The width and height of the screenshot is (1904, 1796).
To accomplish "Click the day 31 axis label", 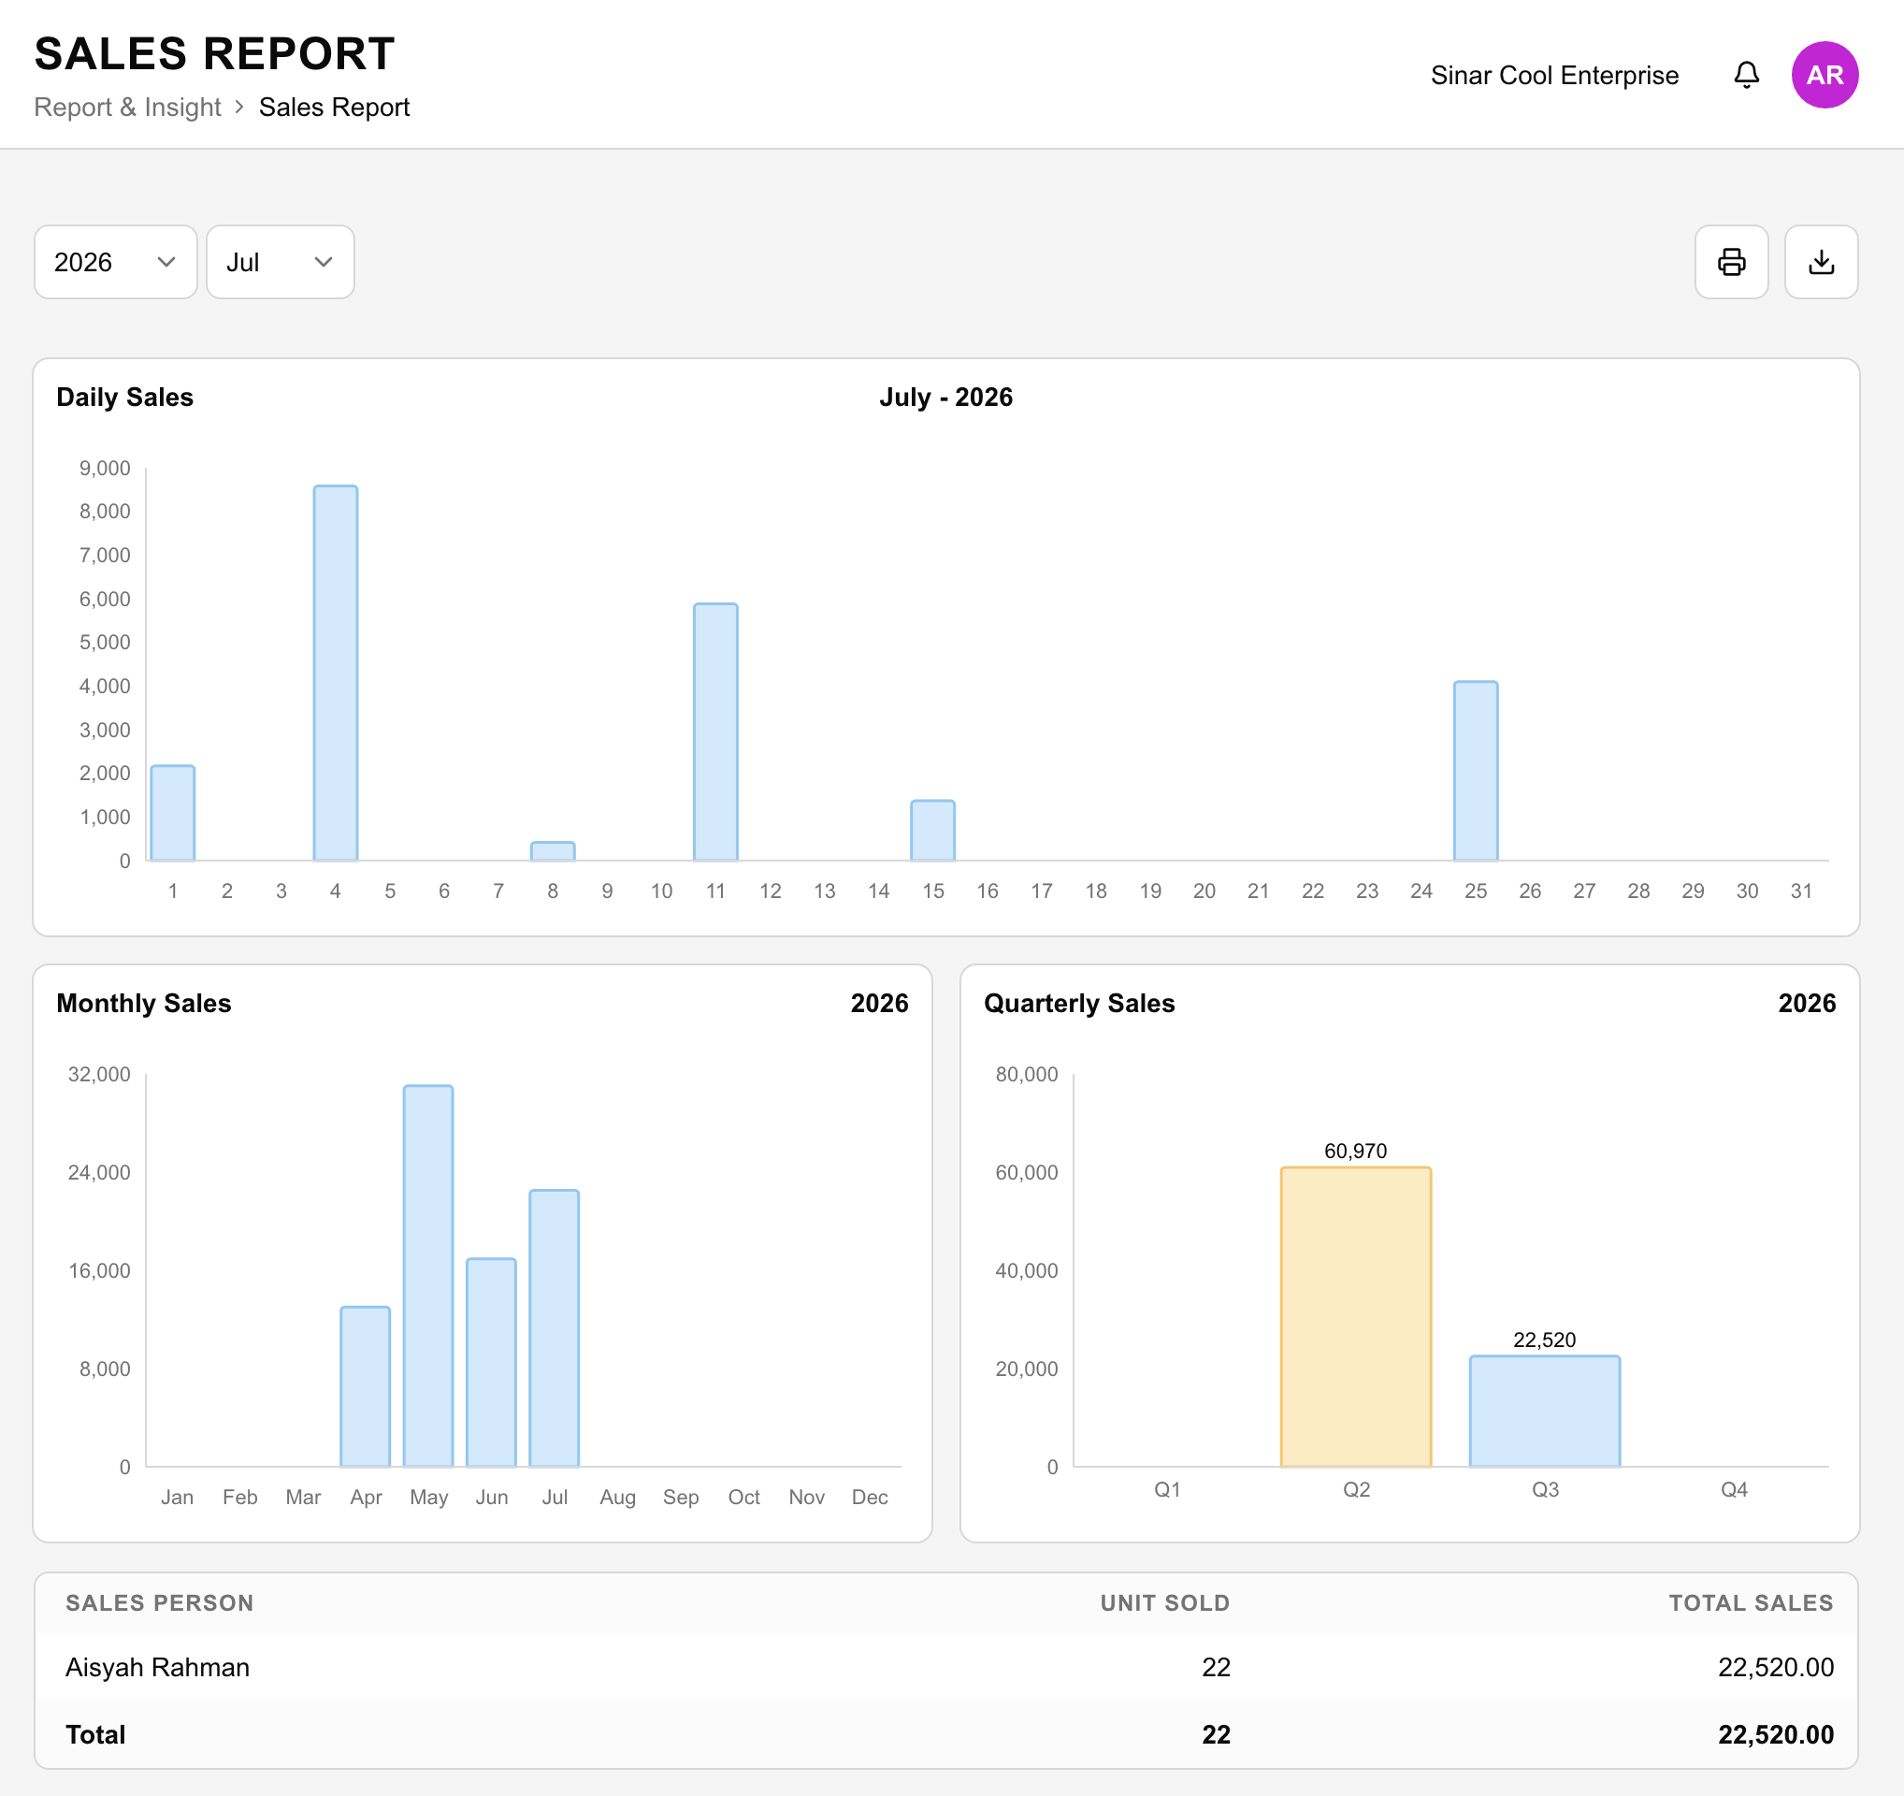I will coord(1800,891).
